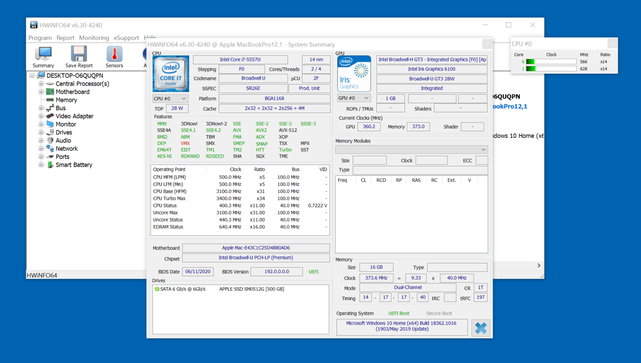
Task: Click the 28 W TDP value
Action: tap(177, 108)
